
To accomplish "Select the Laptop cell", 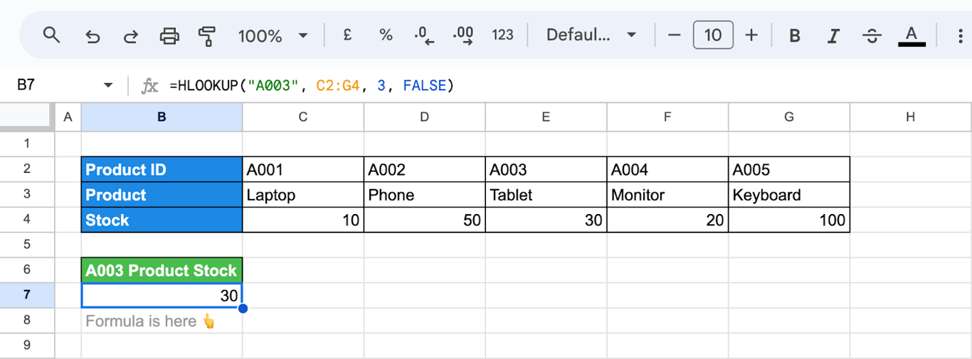I will pyautogui.click(x=303, y=195).
